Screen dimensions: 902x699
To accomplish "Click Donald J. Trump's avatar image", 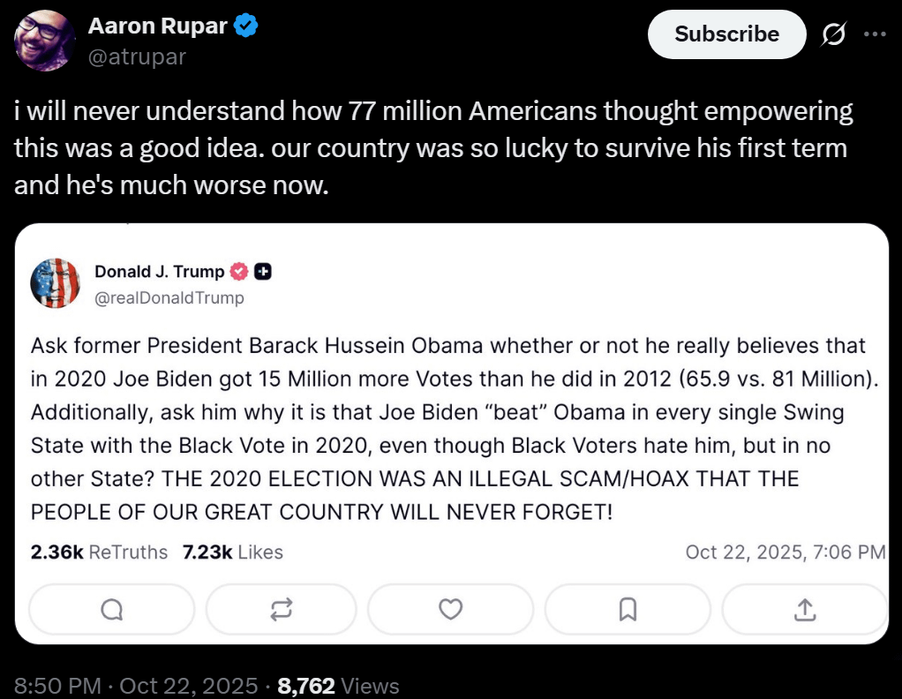I will click(56, 283).
